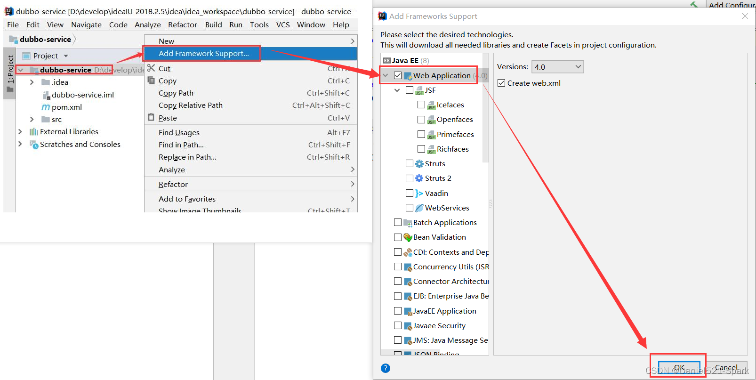Open the Versions dropdown showing 4.0
The image size is (756, 380).
click(557, 67)
